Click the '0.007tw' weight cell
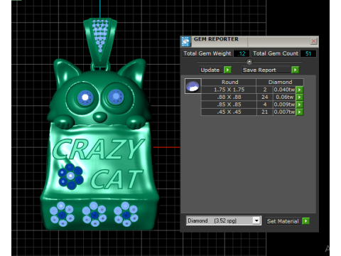The height and width of the screenshot is (256, 341). click(284, 112)
